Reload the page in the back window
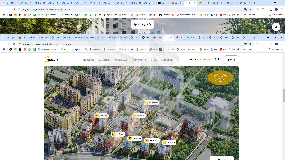The height and width of the screenshot is (160, 285). pyautogui.click(x=14, y=9)
